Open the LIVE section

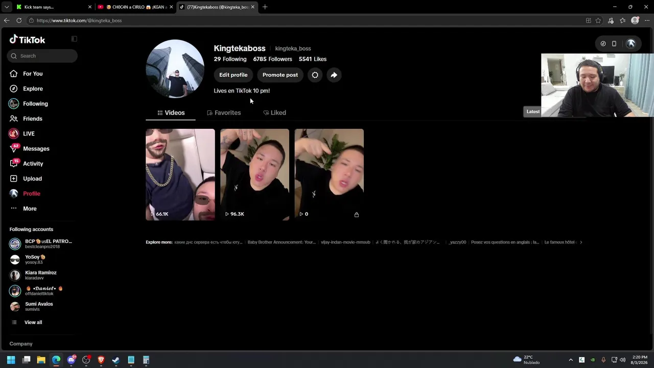[29, 133]
